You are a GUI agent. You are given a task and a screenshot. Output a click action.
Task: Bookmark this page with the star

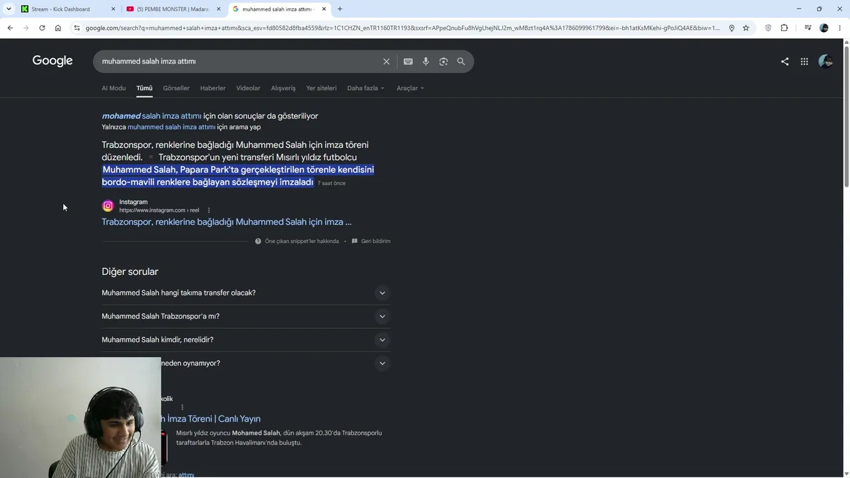click(746, 28)
